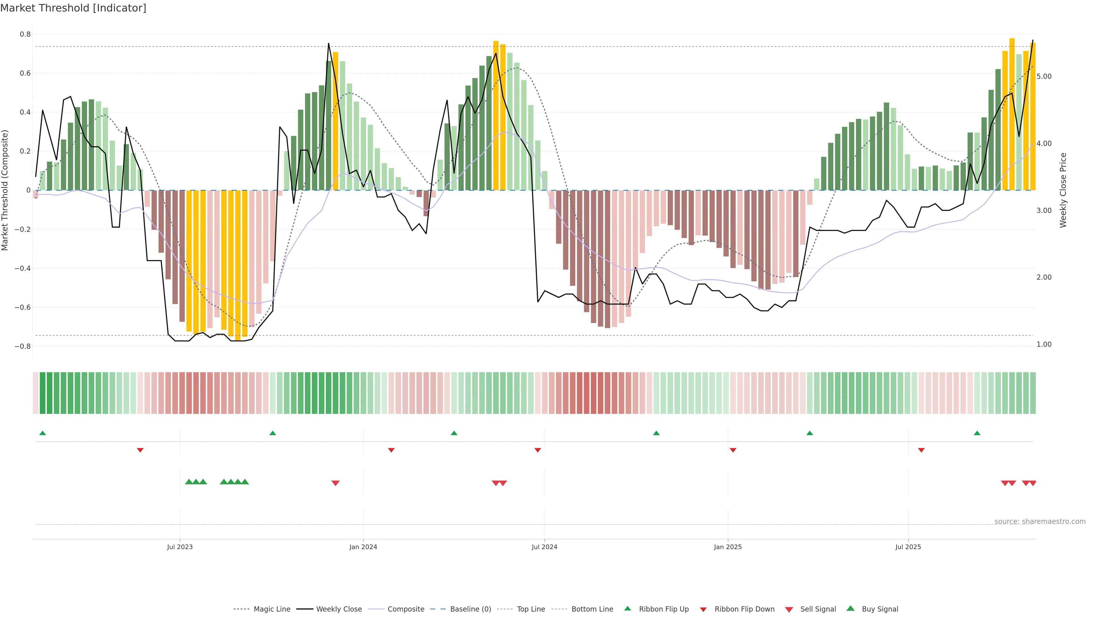Click the Market Threshold [Indicator] title

73,8
